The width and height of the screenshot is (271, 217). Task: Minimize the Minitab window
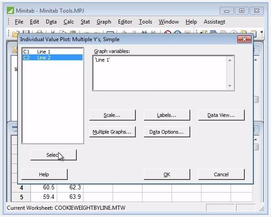click(x=227, y=11)
